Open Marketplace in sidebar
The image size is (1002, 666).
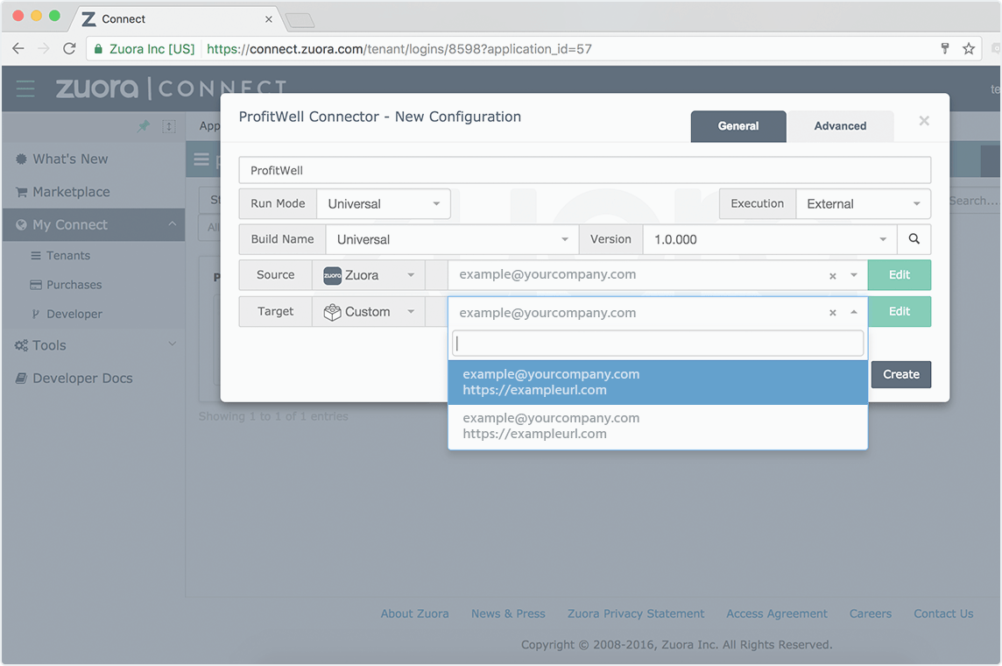tap(71, 192)
